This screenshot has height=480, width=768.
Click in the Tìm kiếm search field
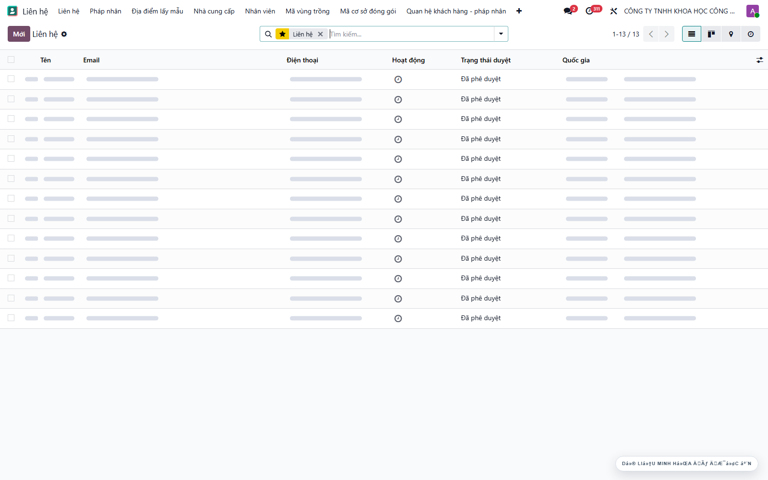coord(411,34)
